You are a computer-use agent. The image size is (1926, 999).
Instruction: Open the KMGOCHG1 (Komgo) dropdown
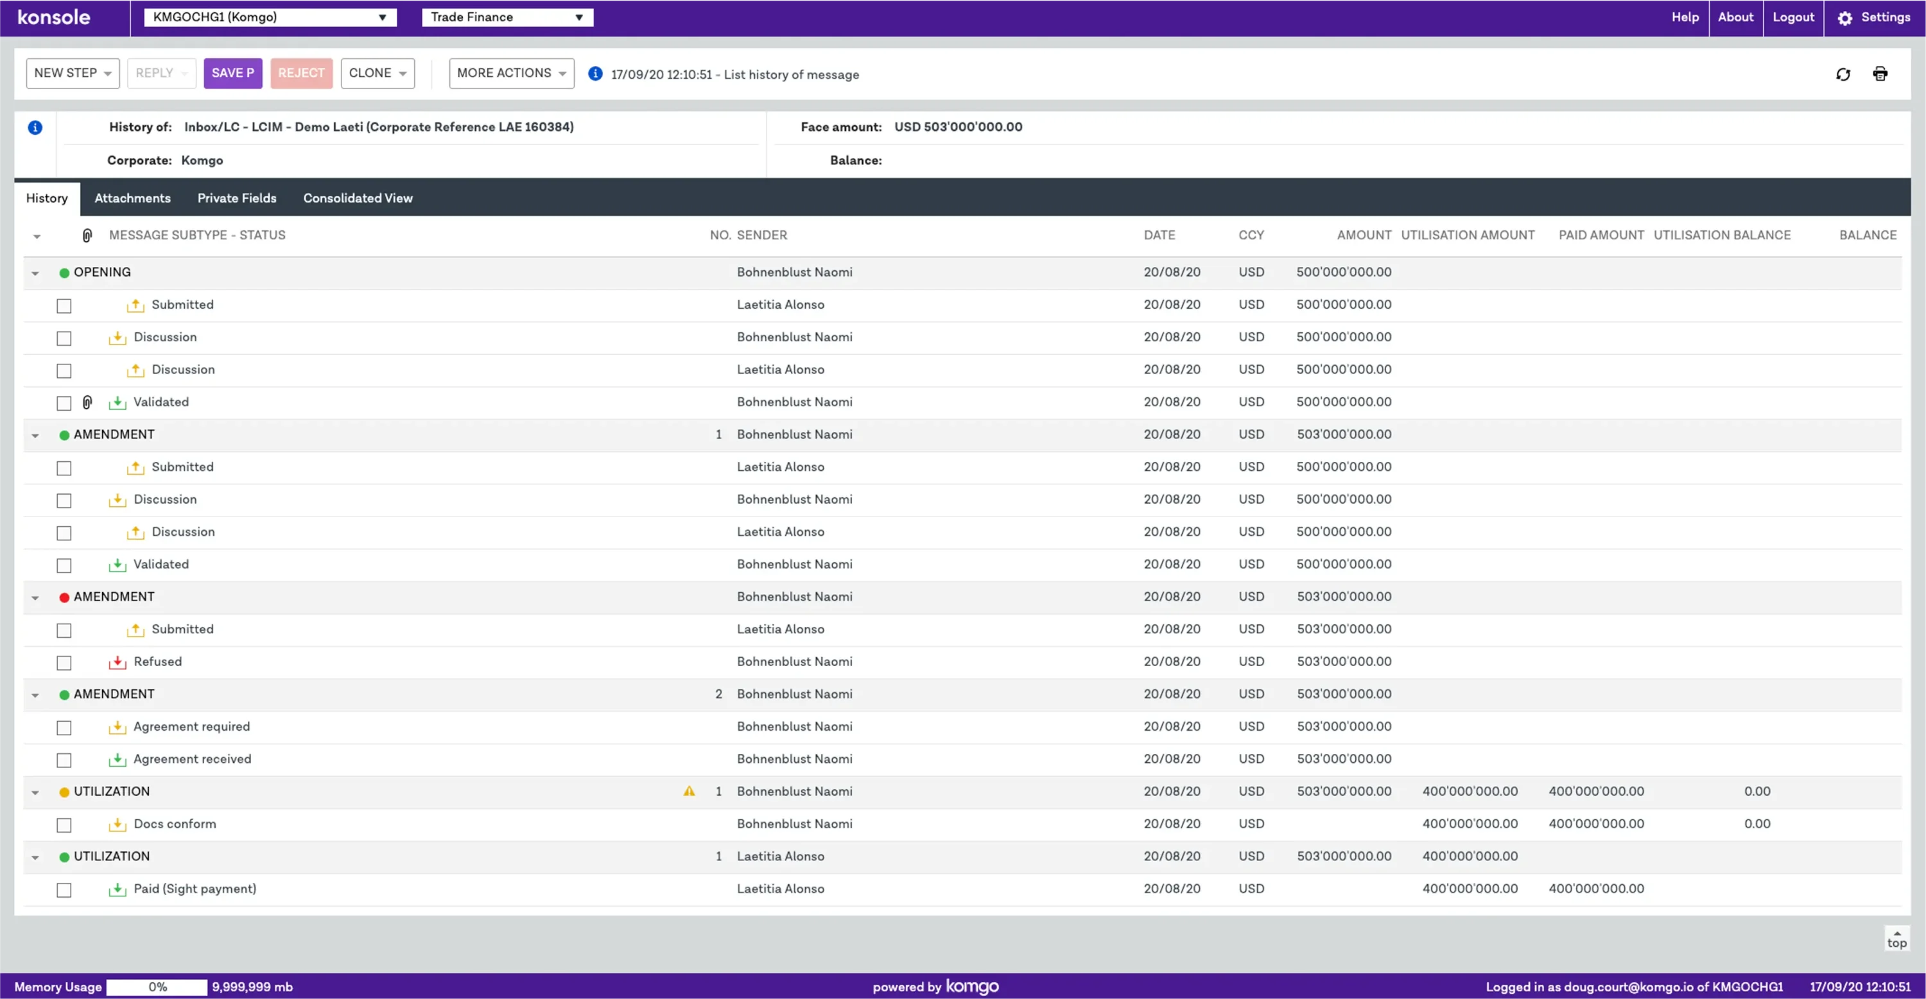coord(270,17)
